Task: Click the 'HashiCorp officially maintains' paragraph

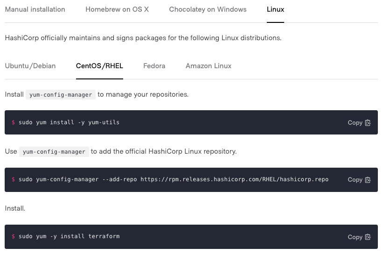Action: click(x=143, y=38)
